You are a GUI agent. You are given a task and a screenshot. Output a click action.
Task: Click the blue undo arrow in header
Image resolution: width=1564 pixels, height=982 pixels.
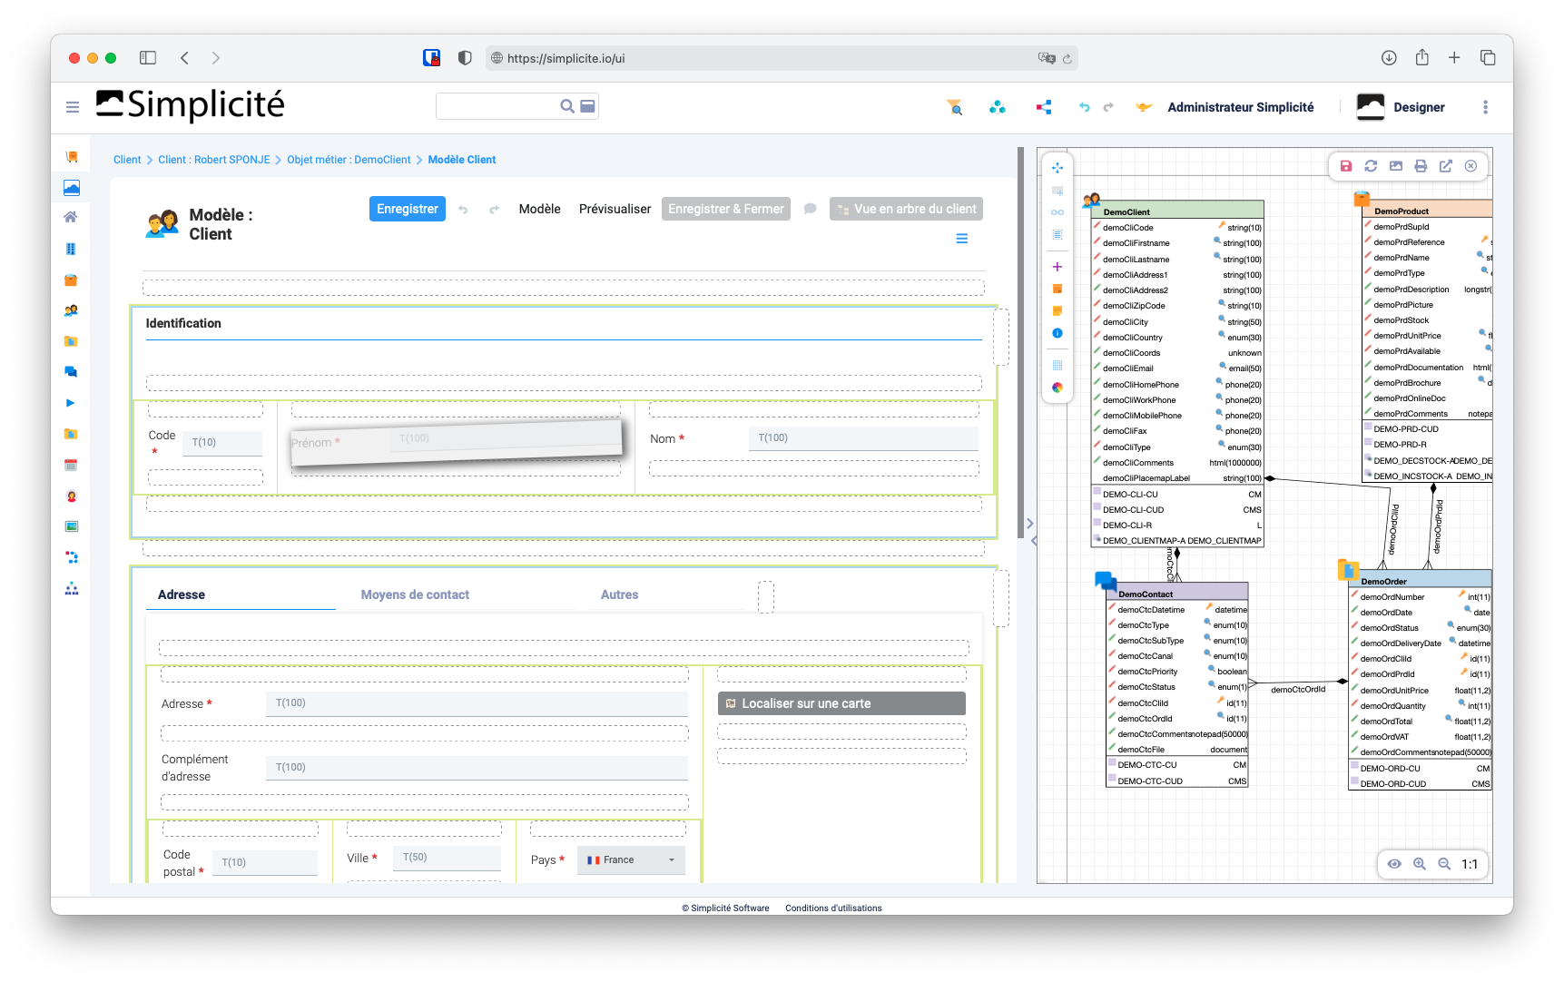coord(1084,107)
